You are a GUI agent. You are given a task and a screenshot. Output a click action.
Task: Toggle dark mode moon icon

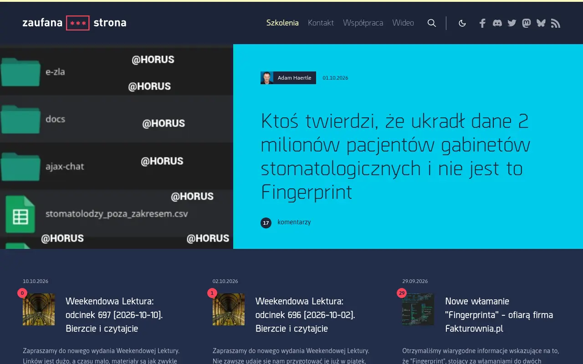coord(462,23)
